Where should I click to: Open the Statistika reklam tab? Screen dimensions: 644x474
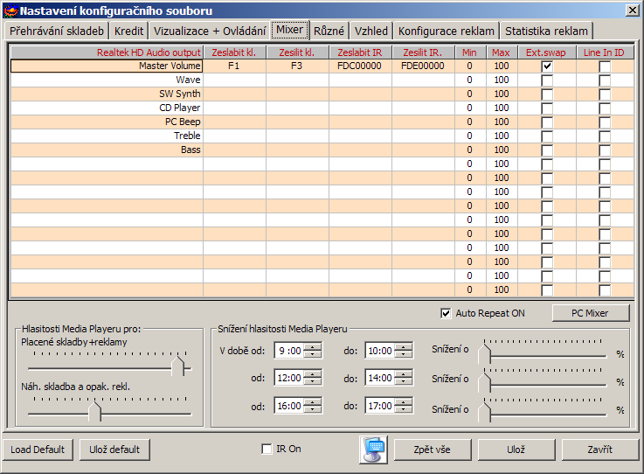(546, 31)
